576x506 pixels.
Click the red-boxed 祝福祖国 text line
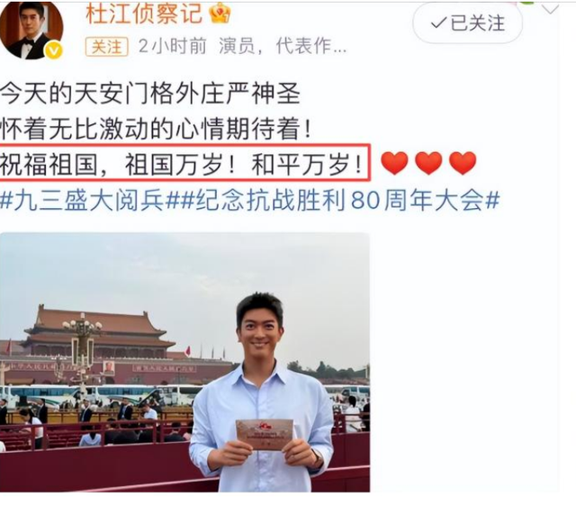tap(182, 163)
